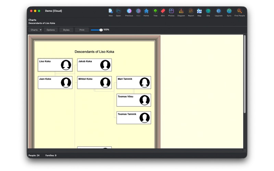The image size is (274, 171).
Task: Open the Photos icon
Action: pyautogui.click(x=171, y=11)
